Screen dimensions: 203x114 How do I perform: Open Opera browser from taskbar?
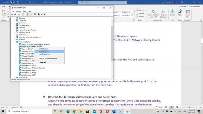click(107, 111)
